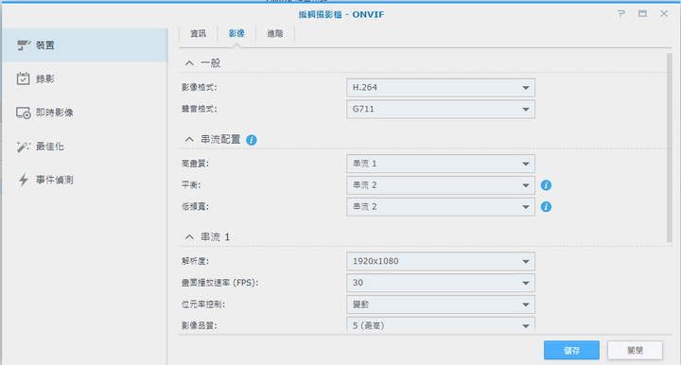Image resolution: width=681 pixels, height=365 pixels.
Task: Open the 影像品質 dropdown
Action: coord(441,324)
